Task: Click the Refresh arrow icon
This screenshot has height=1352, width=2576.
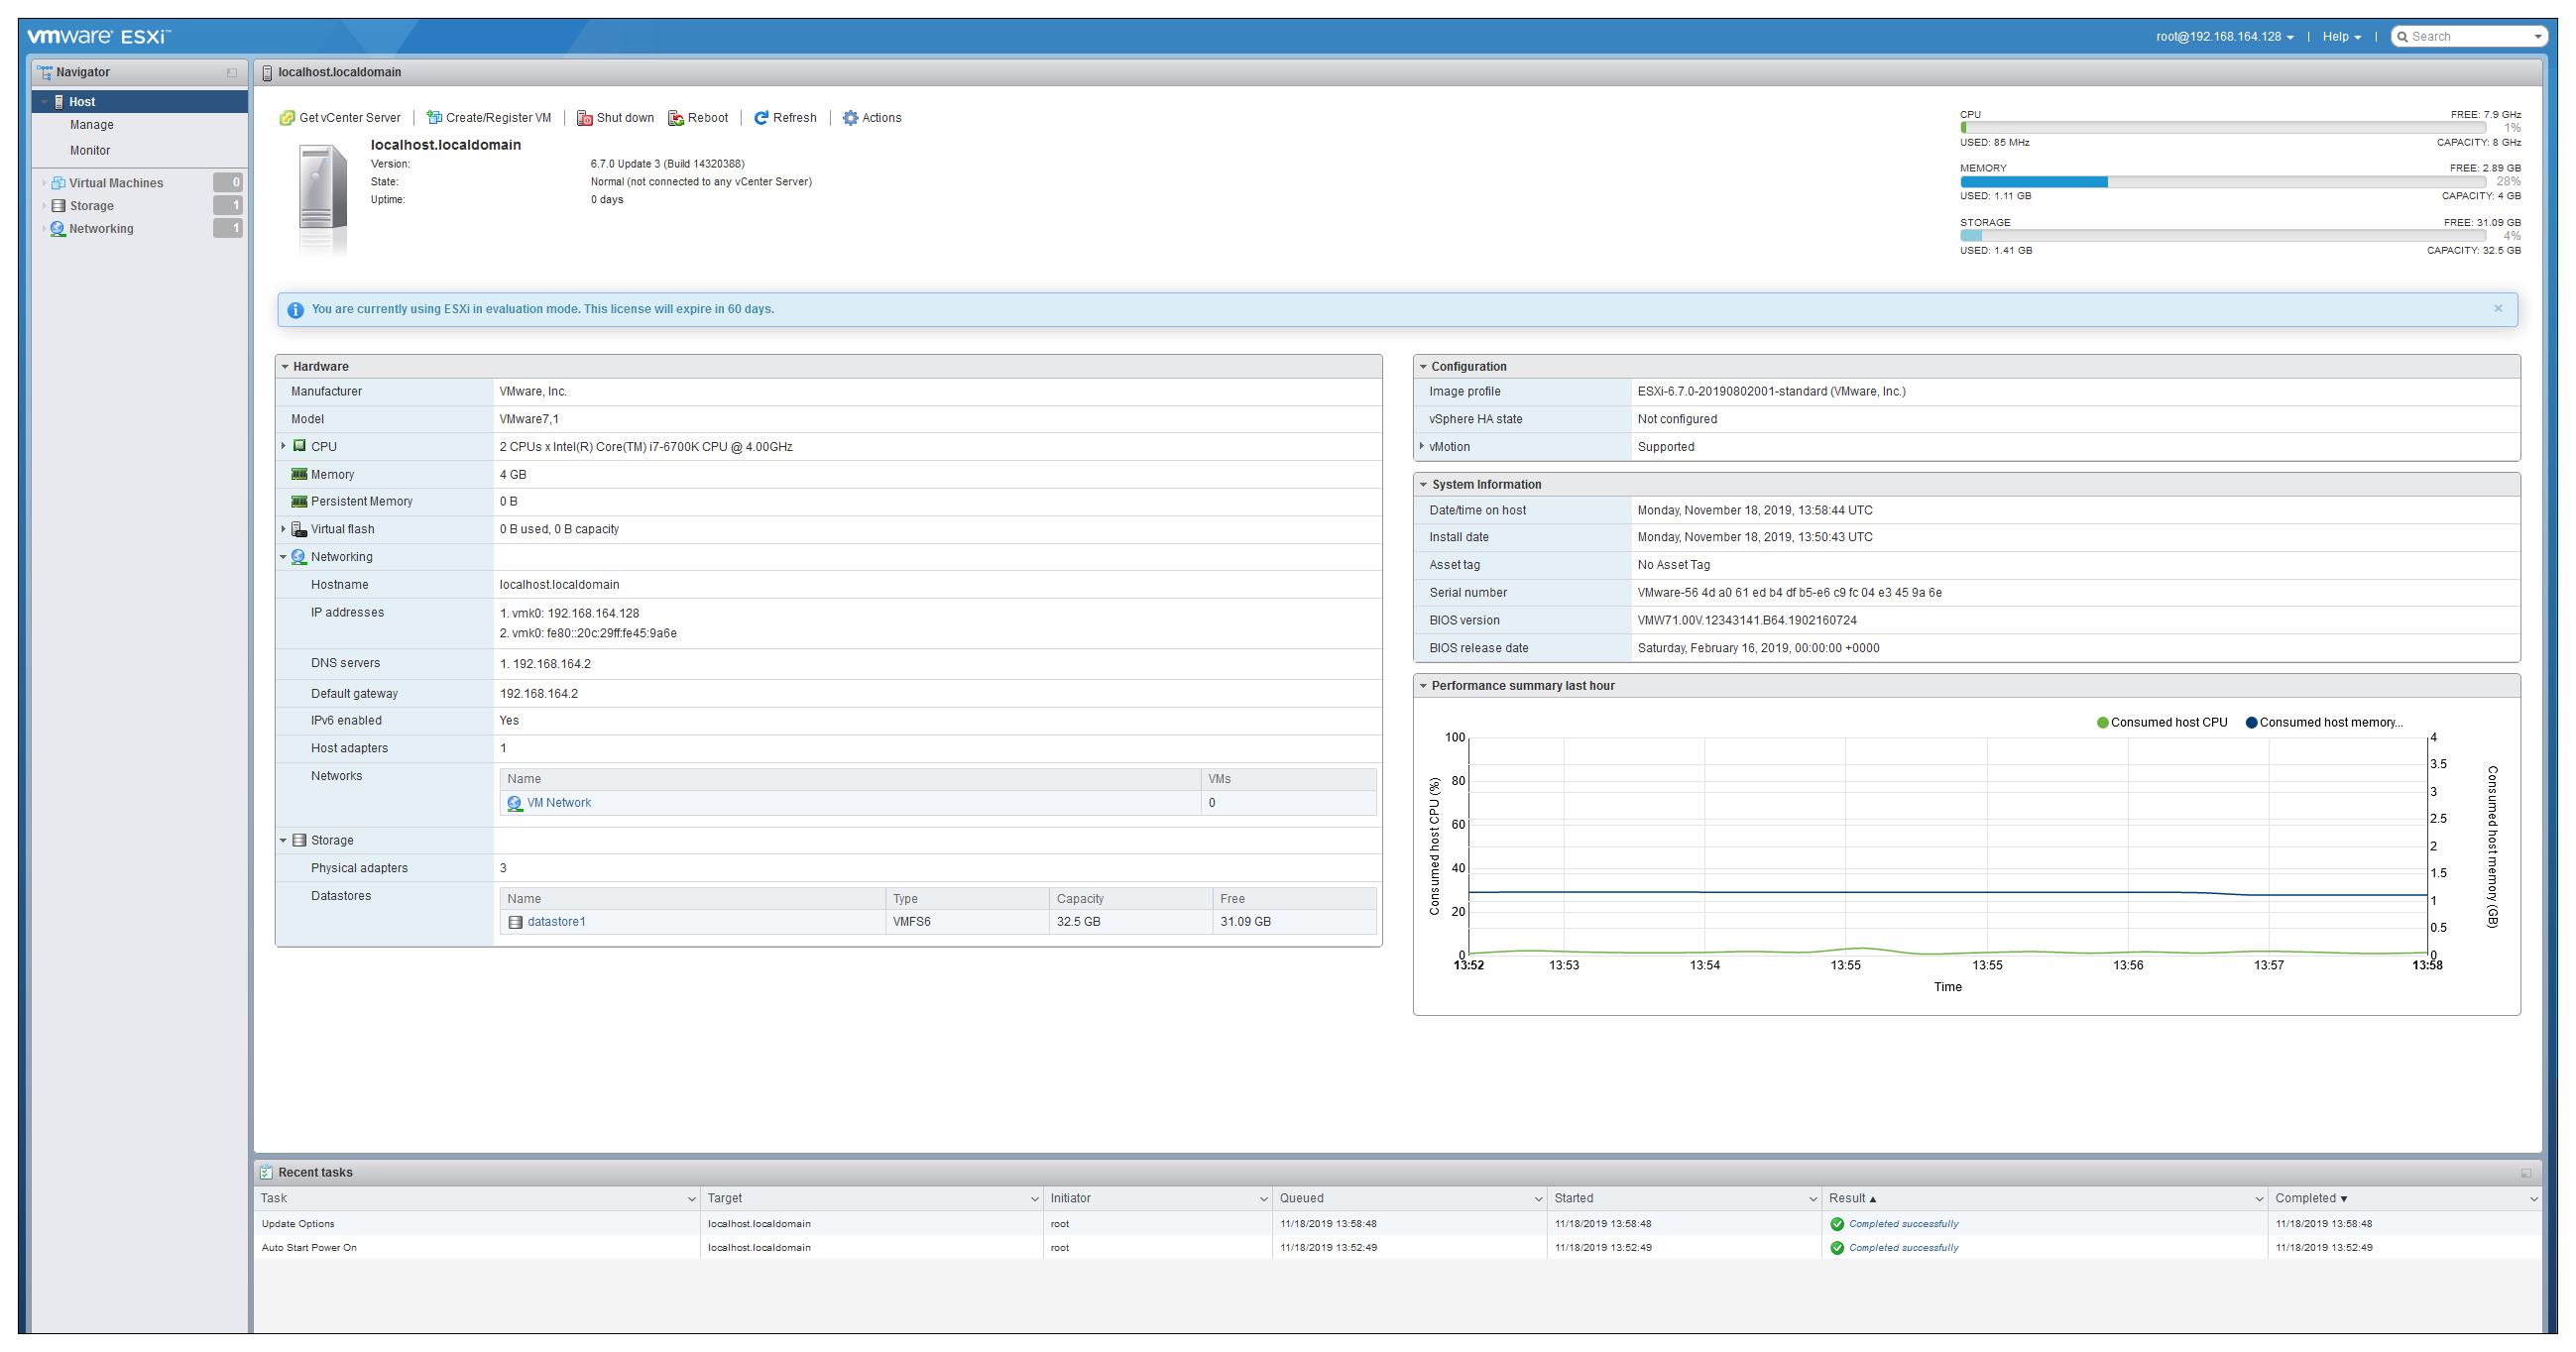Action: (x=761, y=118)
